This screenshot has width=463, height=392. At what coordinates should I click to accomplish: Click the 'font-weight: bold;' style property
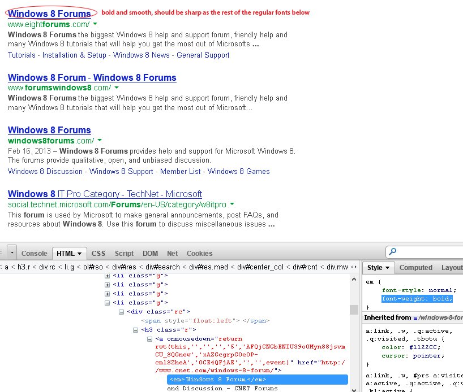(x=417, y=299)
